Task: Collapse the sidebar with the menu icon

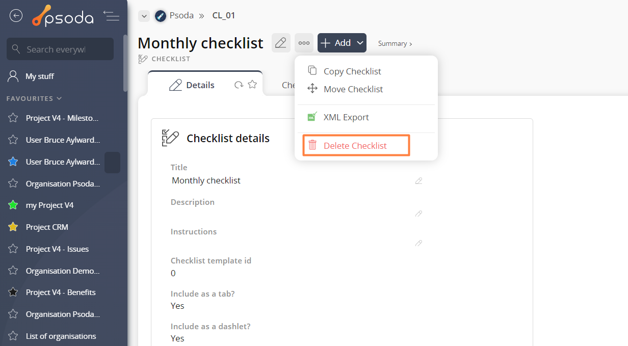Action: [111, 16]
